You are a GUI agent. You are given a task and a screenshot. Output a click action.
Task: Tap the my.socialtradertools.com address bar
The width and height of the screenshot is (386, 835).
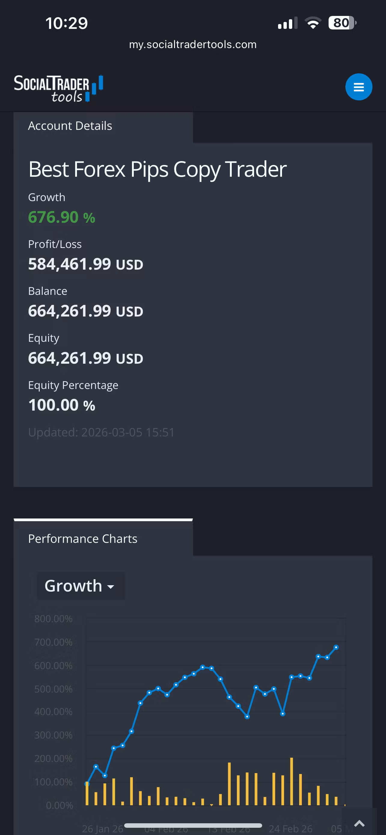tap(193, 44)
